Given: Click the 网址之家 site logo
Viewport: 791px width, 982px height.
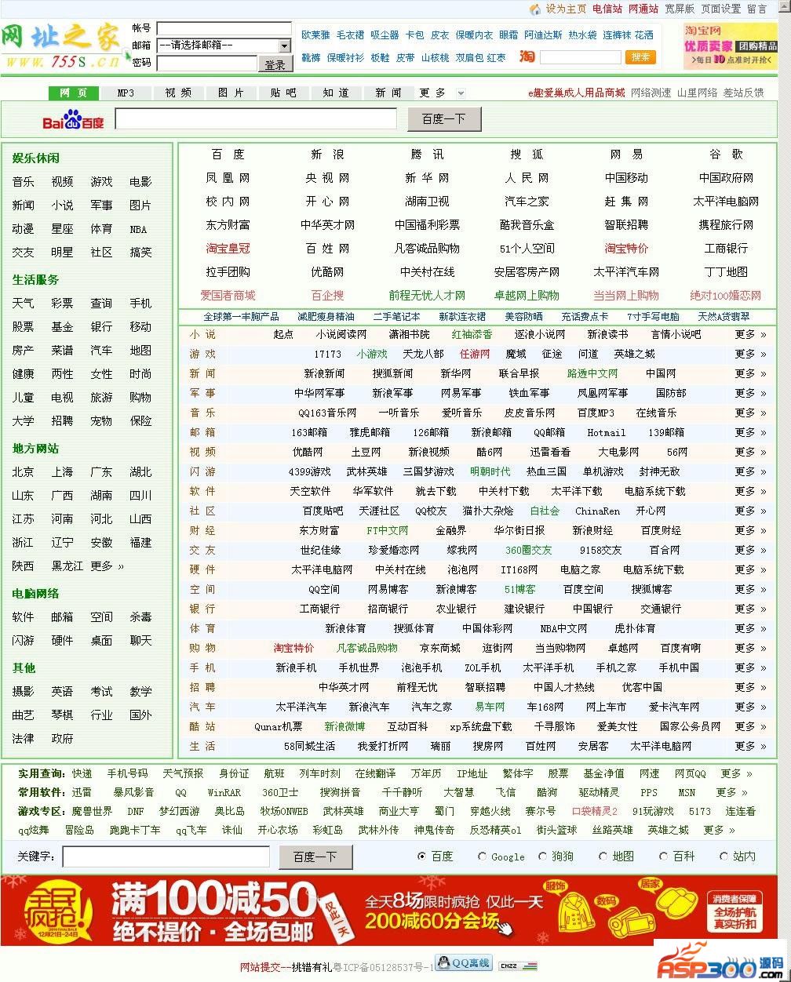Looking at the screenshot, I should point(63,46).
